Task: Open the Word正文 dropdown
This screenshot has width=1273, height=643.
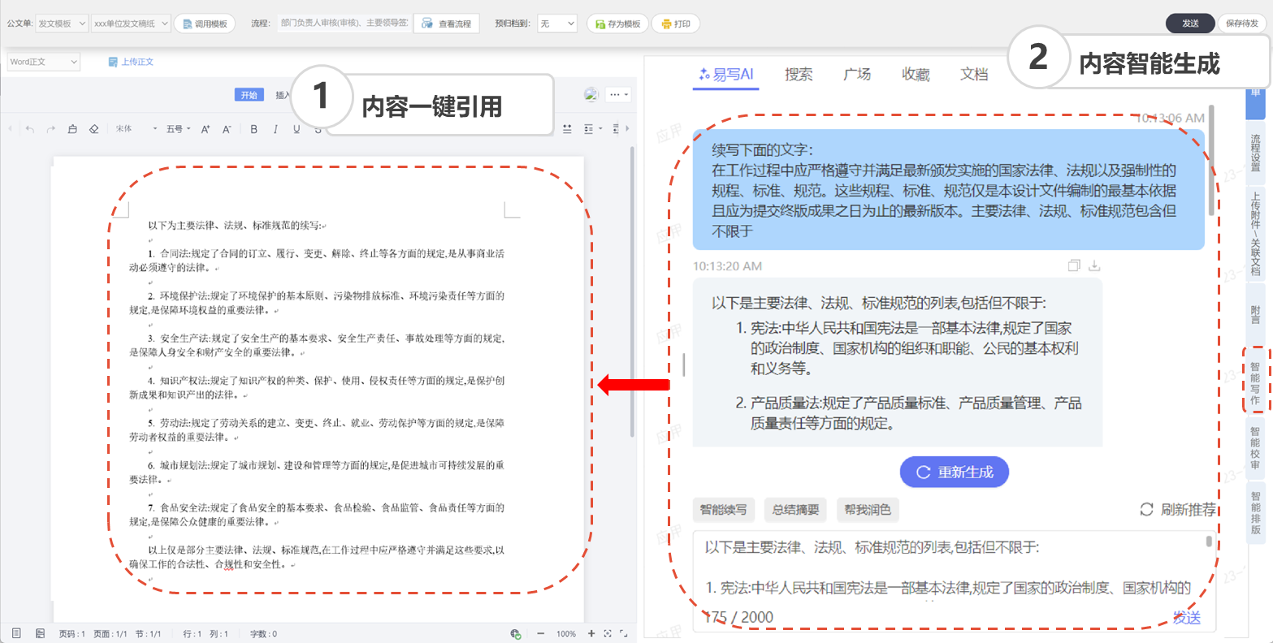Action: point(44,62)
